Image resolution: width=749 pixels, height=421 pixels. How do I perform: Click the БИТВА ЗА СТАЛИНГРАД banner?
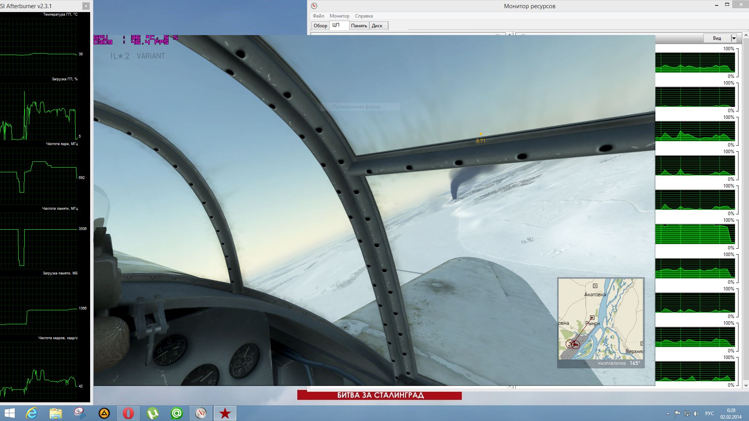(380, 395)
